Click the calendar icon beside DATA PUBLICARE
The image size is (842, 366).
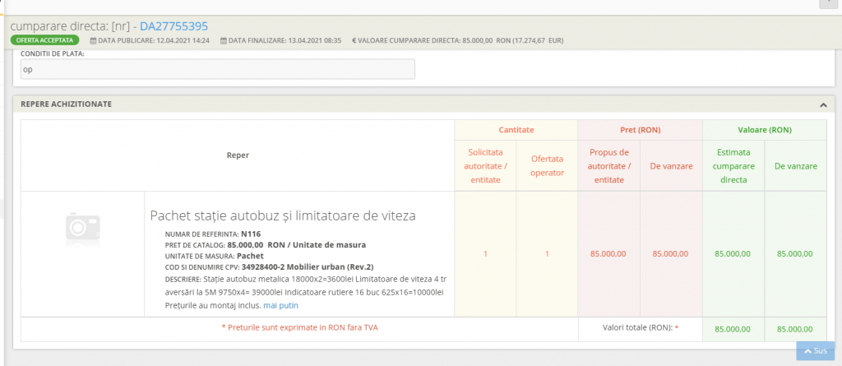click(92, 39)
